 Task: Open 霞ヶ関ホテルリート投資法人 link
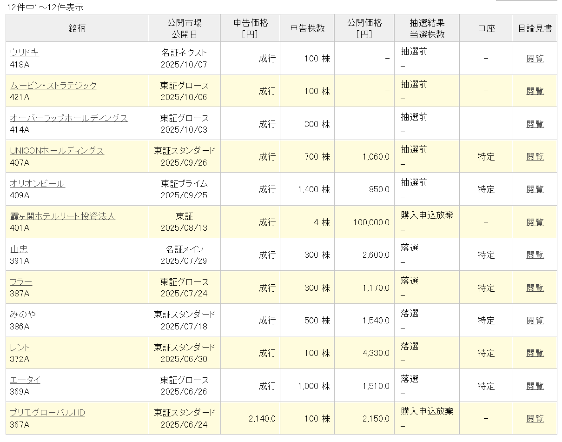(62, 216)
